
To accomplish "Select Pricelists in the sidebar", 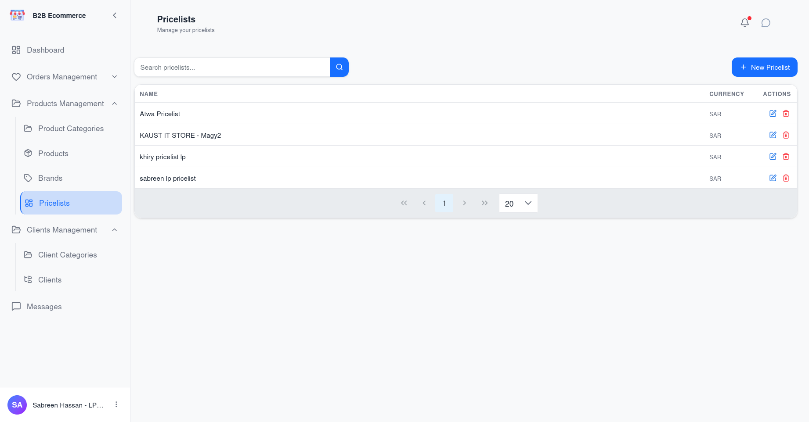I will coord(71,203).
